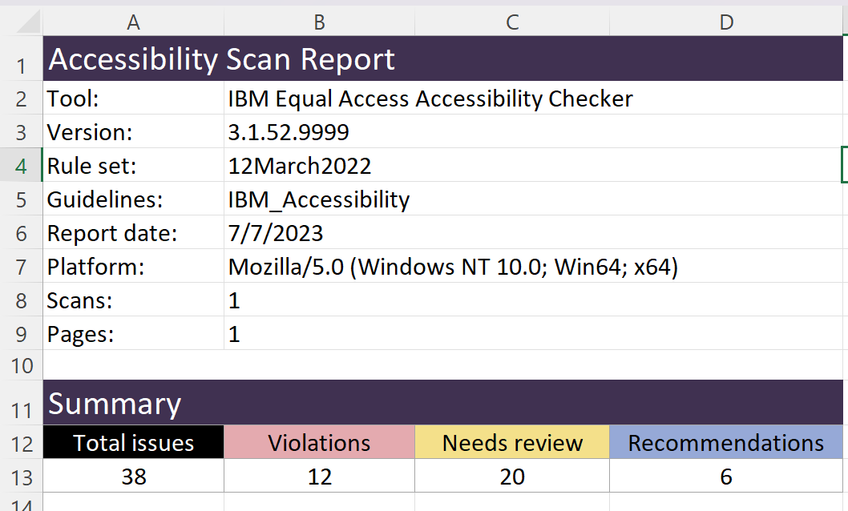The width and height of the screenshot is (848, 511).
Task: Click the version number cell 3.1.52.9999
Action: [x=319, y=131]
